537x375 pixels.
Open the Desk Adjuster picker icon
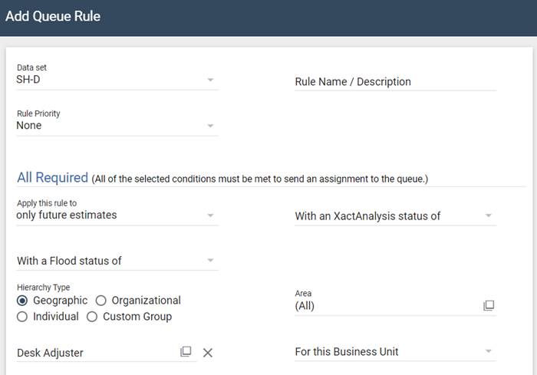pos(186,352)
